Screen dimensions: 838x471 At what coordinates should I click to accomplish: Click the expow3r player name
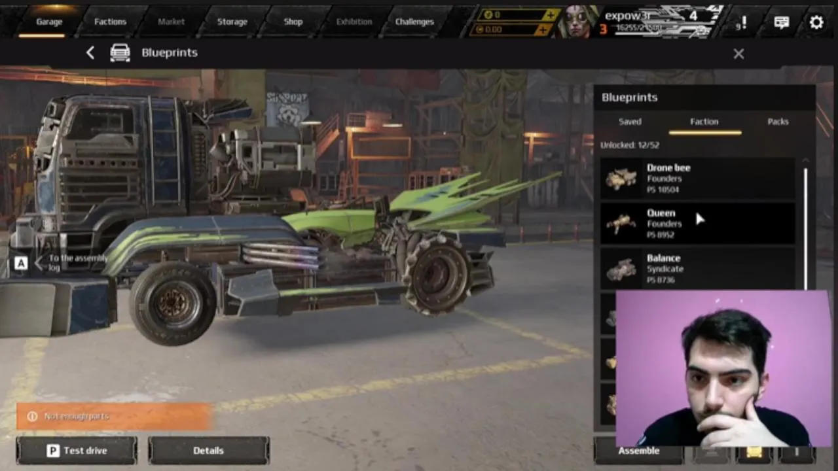click(x=628, y=16)
